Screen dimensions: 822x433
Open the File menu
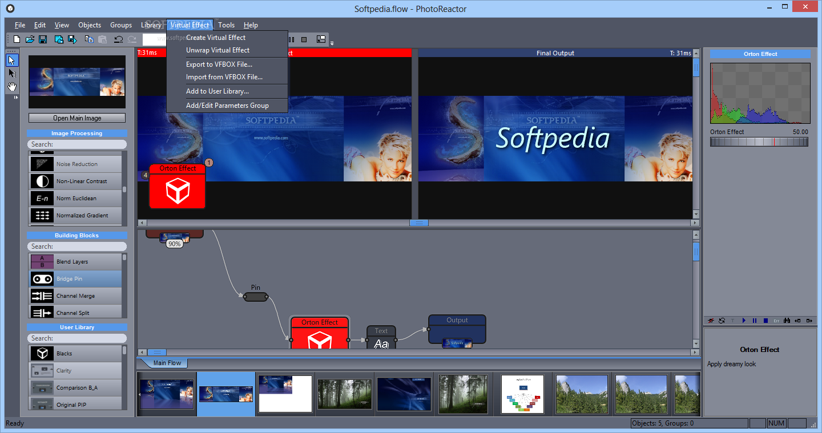pyautogui.click(x=20, y=25)
